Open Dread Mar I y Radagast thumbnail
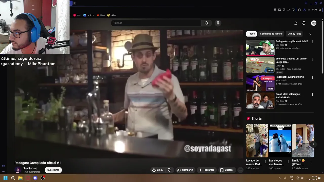Viewport: 324px width, 182px height. tap(260, 100)
